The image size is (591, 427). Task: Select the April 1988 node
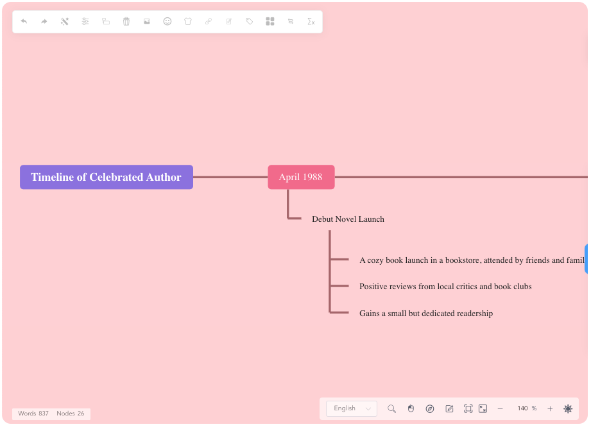click(301, 177)
